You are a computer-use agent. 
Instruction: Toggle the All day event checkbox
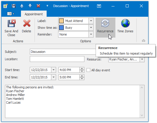pyautogui.click(x=88, y=70)
